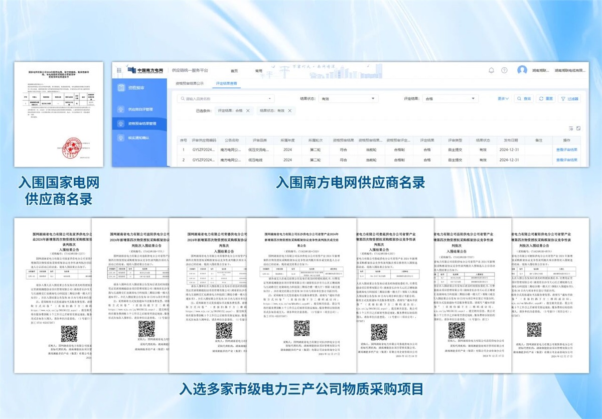The image size is (602, 419).
Task: Click the 查询 search button
Action: click(x=524, y=99)
